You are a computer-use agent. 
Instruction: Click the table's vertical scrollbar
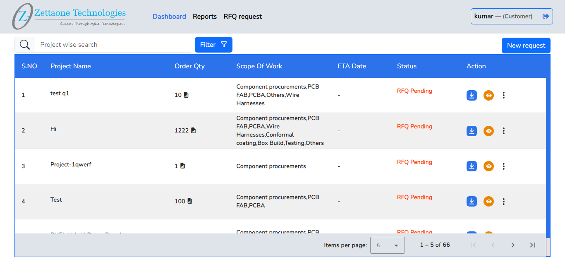pyautogui.click(x=548, y=157)
